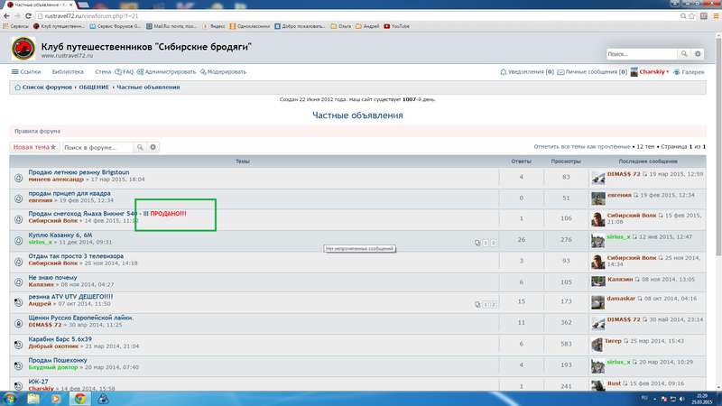Open the FAQ menu link
Screen dimensions: 722x406
(126, 71)
